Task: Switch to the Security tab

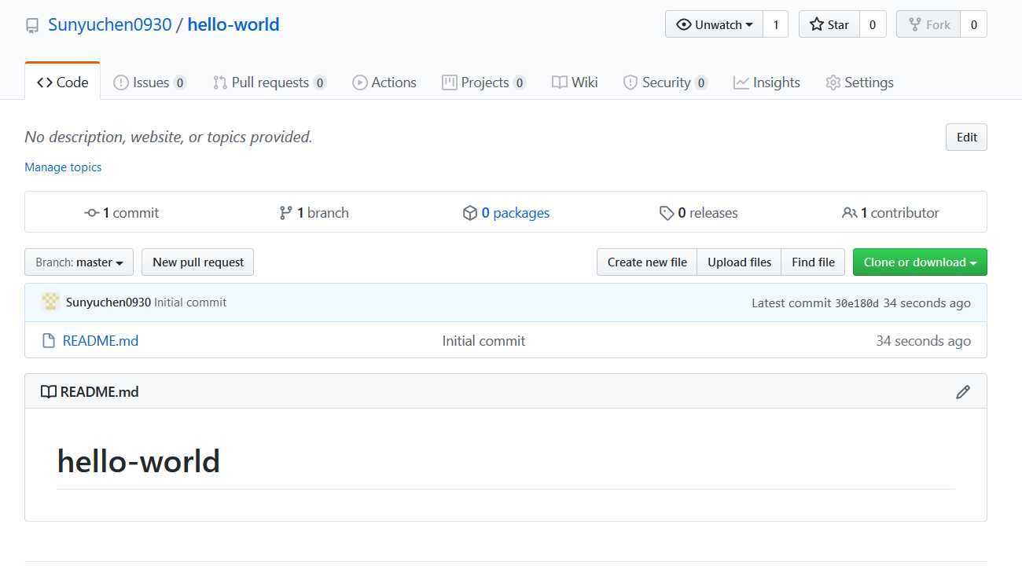Action: tap(665, 82)
